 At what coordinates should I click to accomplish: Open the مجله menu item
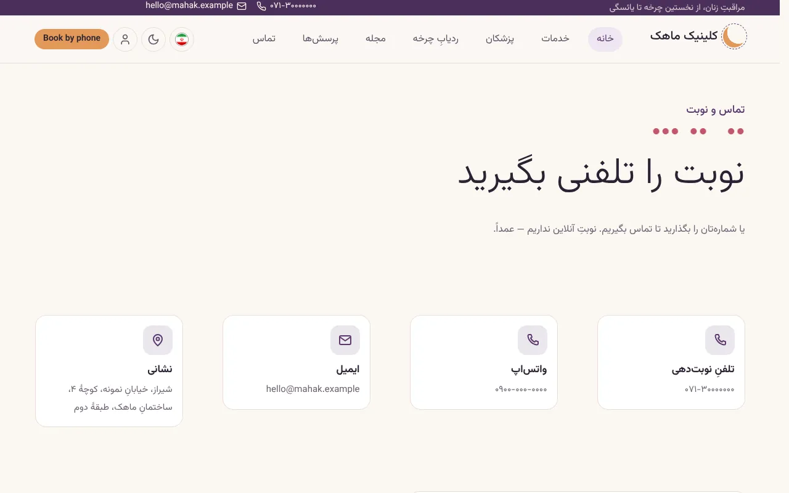click(375, 38)
